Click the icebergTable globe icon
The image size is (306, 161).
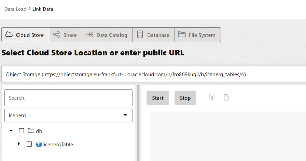pyautogui.click(x=39, y=144)
